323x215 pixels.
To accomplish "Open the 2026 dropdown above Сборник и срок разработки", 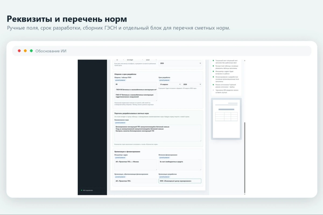I will pos(180,63).
